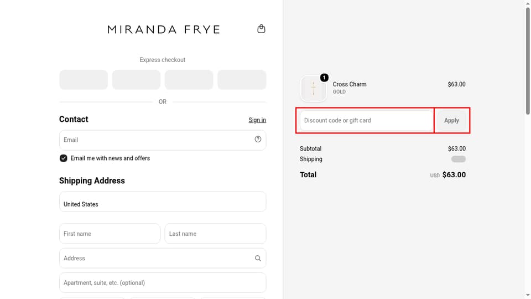
Task: Open the shopping bag cart icon
Action: pyautogui.click(x=261, y=29)
